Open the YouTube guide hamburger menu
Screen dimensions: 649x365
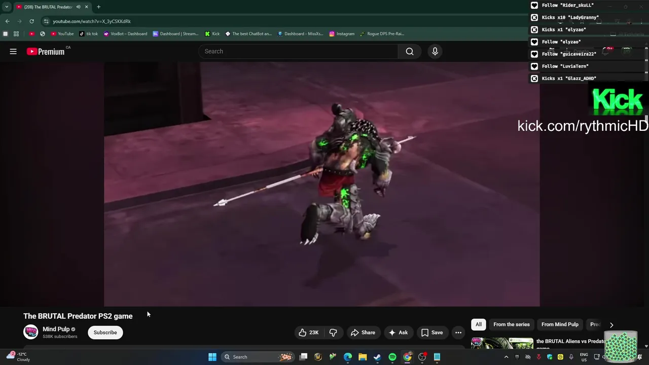pos(13,51)
